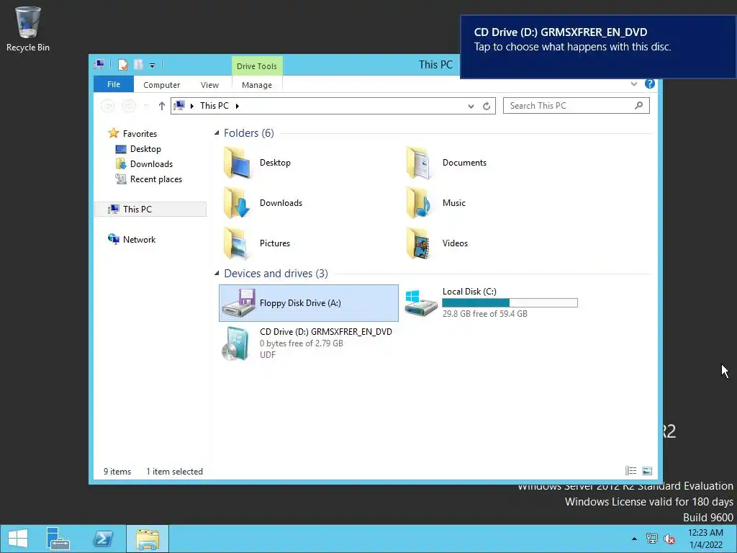737x553 pixels.
Task: Click the New folder quick access icon
Action: (138, 64)
